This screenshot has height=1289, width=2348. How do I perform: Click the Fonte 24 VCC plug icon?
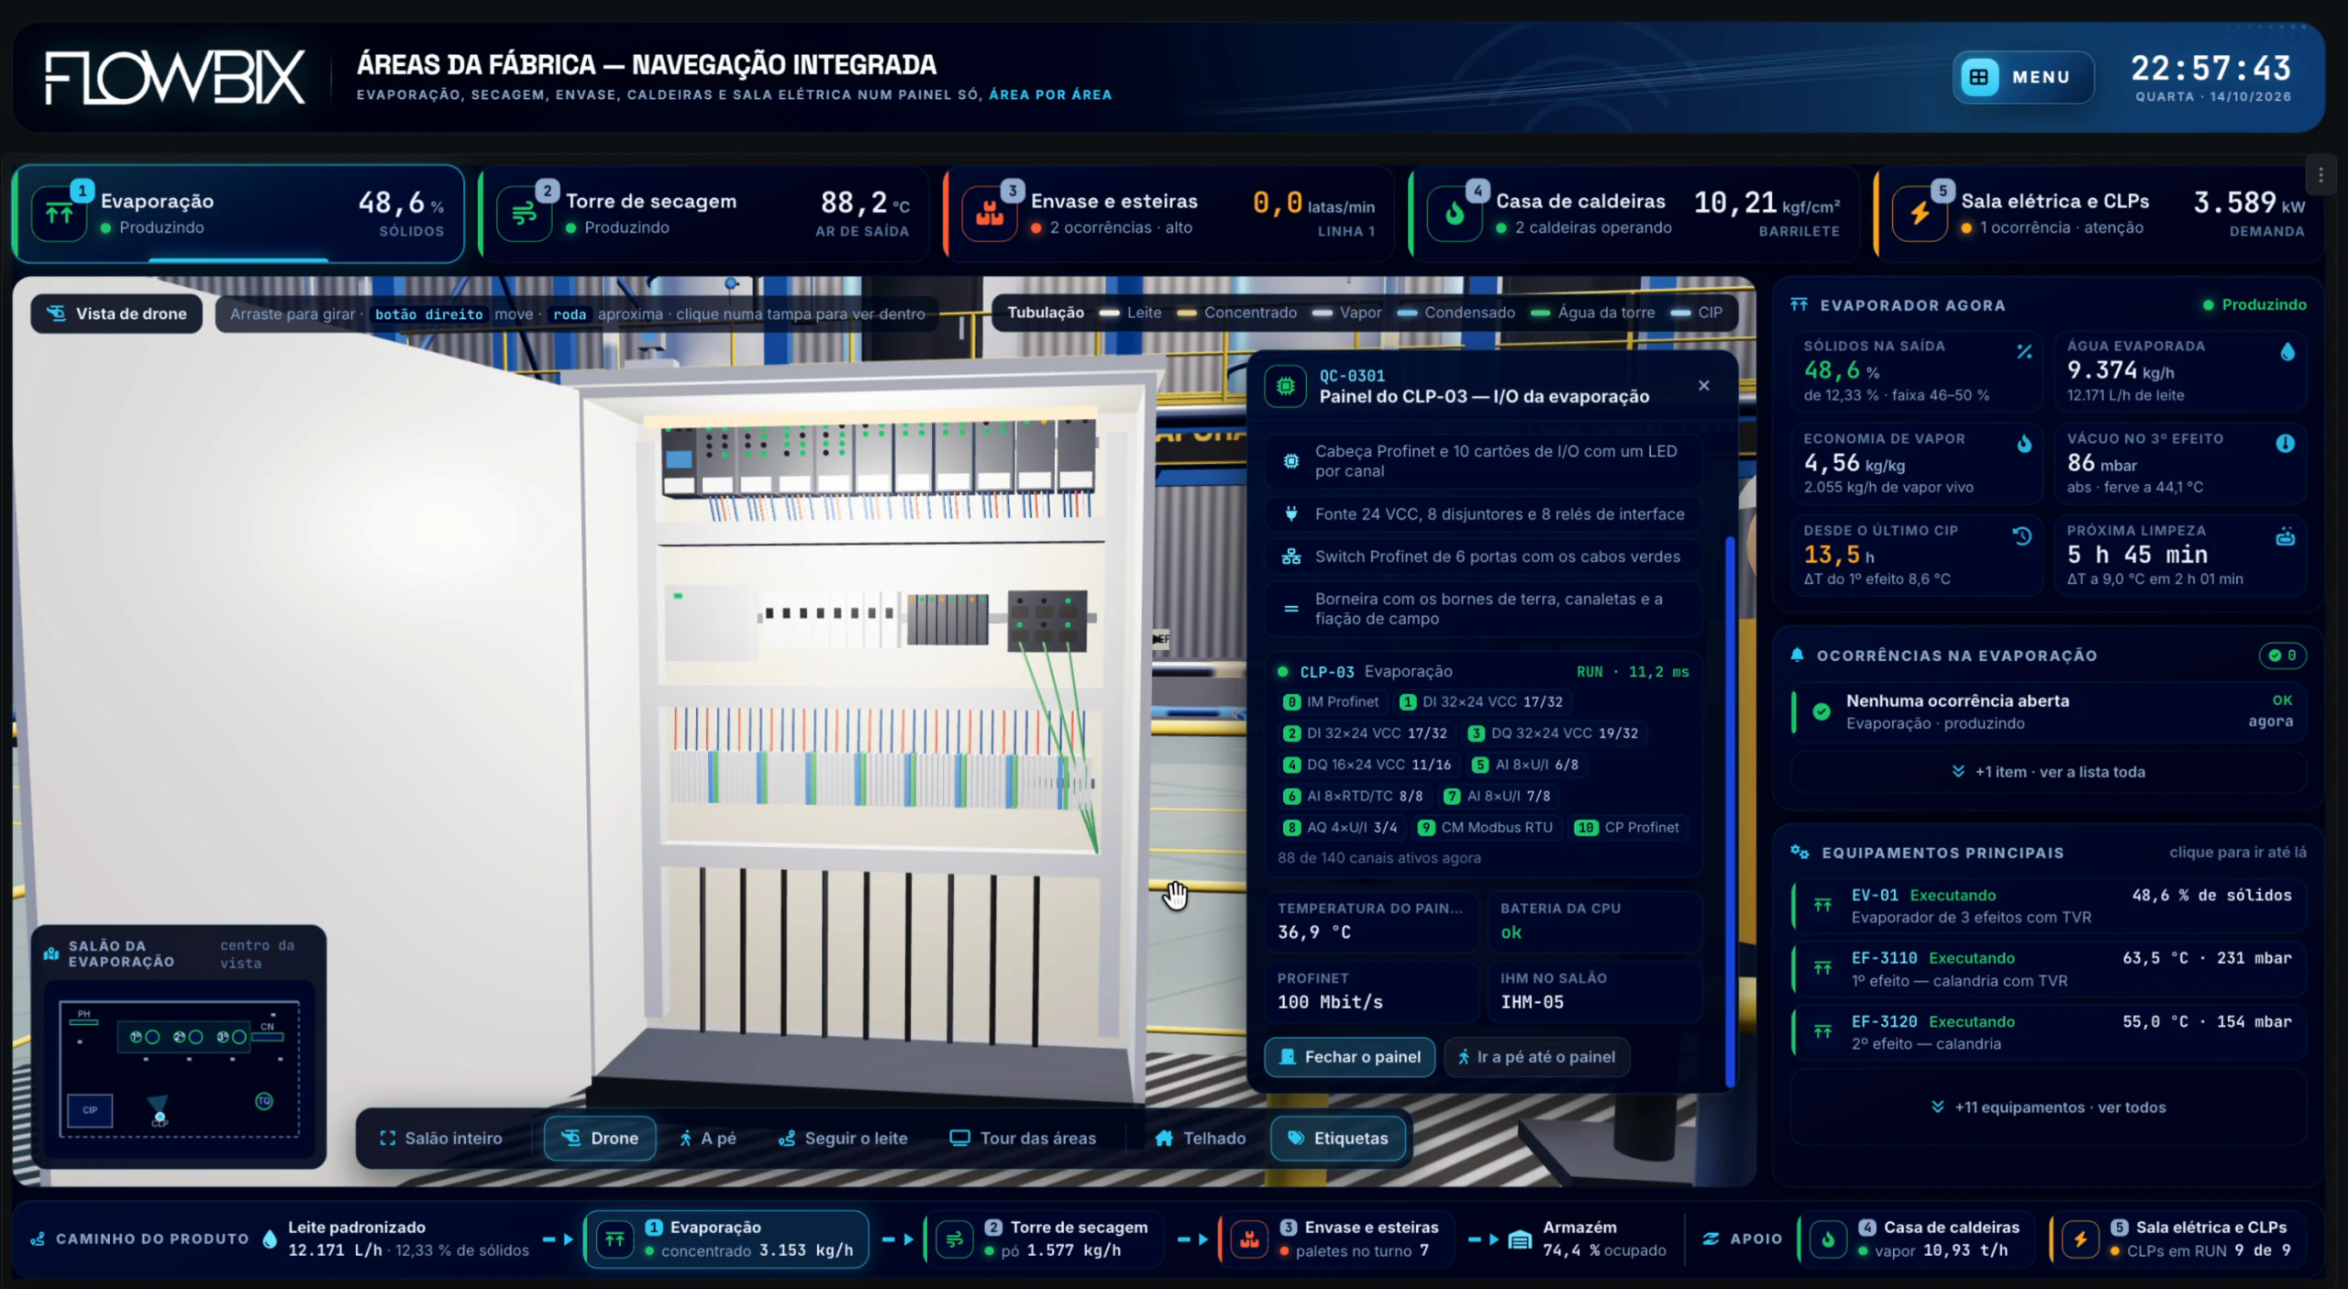(x=1291, y=514)
